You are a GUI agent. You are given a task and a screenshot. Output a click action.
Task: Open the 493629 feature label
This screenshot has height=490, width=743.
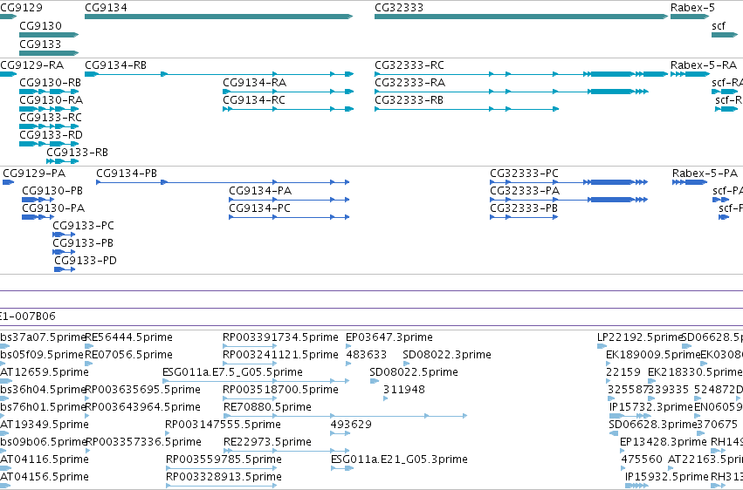coord(351,425)
